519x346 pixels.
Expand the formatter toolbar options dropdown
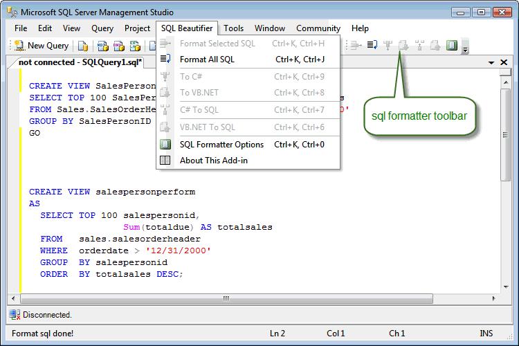click(465, 46)
